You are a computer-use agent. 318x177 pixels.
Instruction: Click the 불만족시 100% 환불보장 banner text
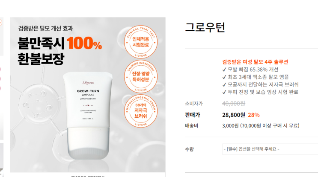pyautogui.click(x=59, y=51)
